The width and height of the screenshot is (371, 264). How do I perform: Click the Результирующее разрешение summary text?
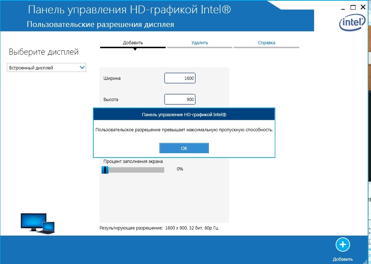159,228
